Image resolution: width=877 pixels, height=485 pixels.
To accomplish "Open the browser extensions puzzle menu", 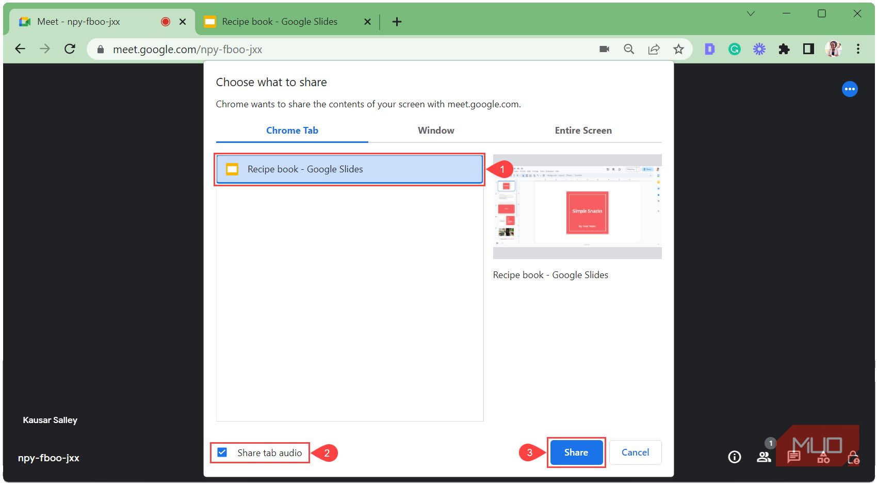I will 784,48.
